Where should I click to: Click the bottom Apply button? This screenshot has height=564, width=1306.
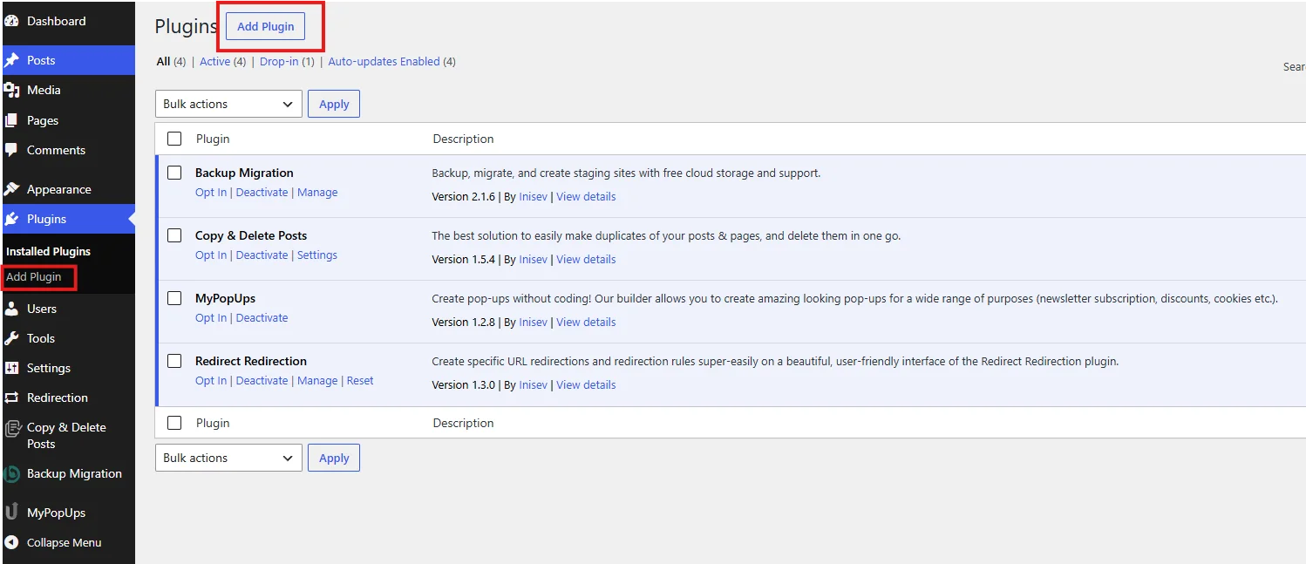click(x=334, y=458)
